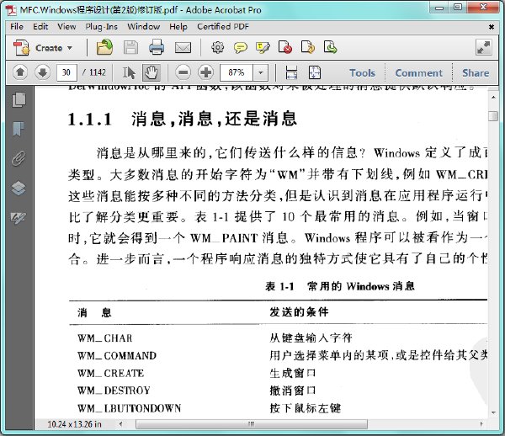
Task: Click the scroll right arrow
Action: point(481,424)
